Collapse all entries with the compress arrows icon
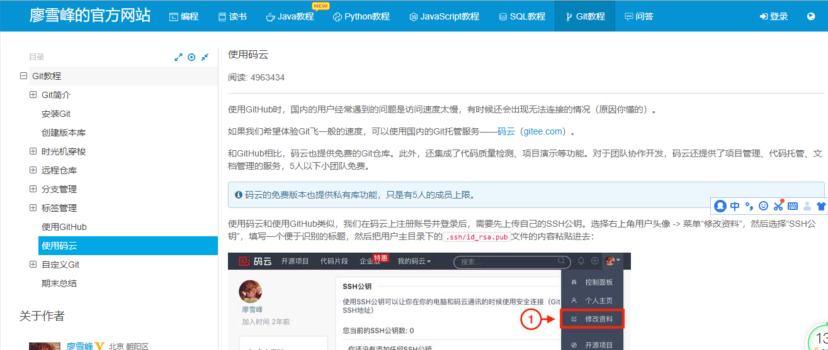Image resolution: width=828 pixels, height=350 pixels. (x=205, y=57)
